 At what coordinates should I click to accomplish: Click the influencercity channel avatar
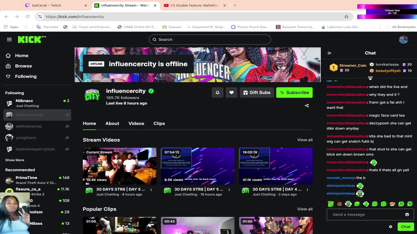[x=92, y=95]
